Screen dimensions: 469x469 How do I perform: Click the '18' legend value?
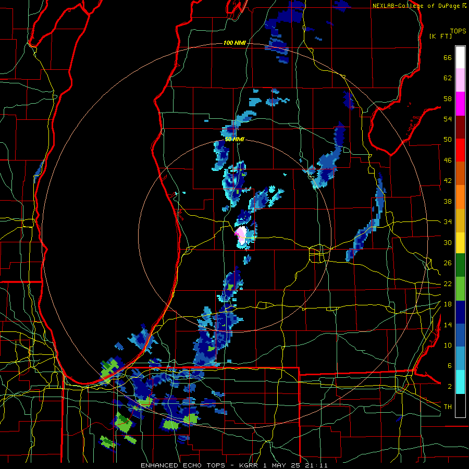point(448,304)
